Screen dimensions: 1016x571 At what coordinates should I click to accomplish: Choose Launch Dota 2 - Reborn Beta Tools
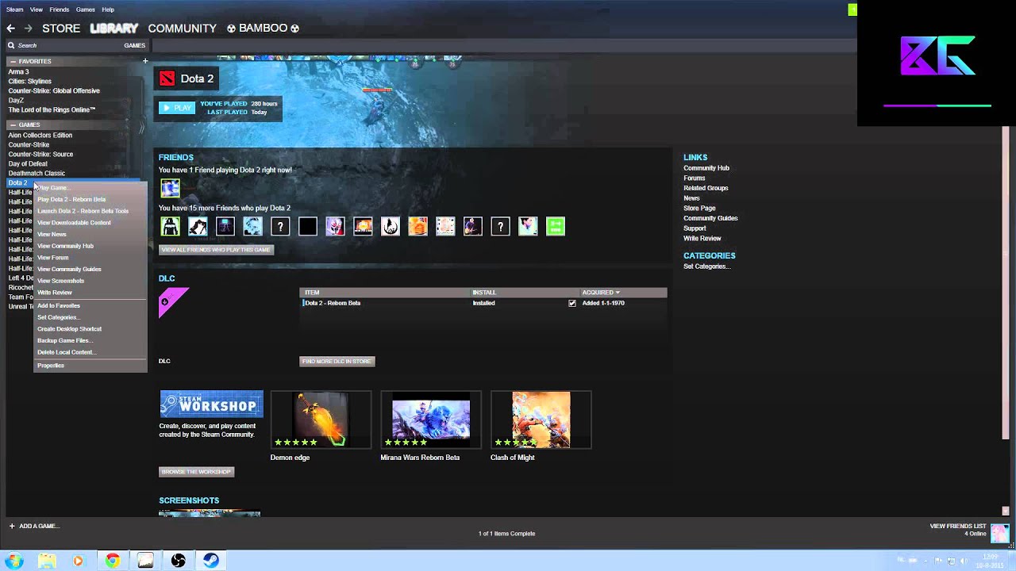83,211
